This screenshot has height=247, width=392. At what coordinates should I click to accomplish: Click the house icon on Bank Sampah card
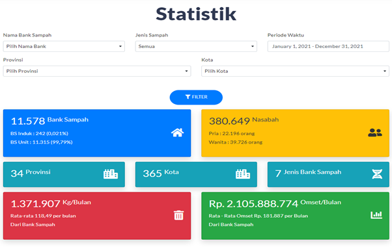pos(178,133)
